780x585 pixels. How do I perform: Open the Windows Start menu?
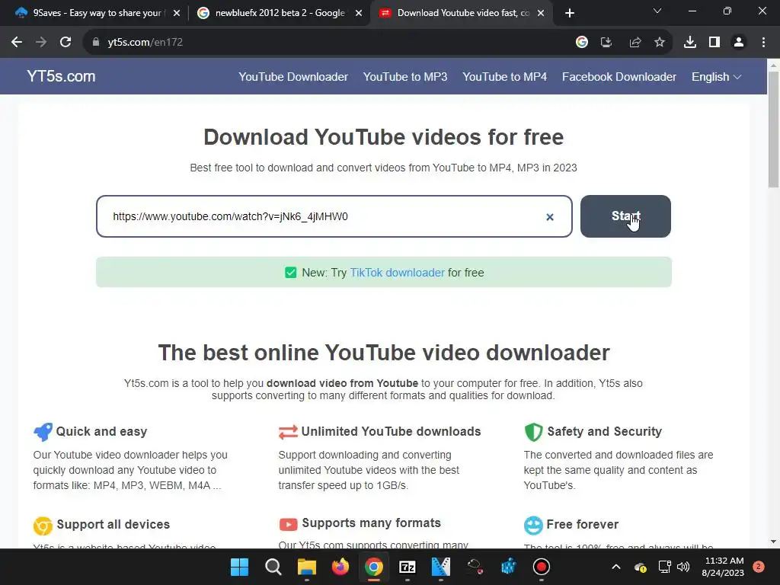240,567
